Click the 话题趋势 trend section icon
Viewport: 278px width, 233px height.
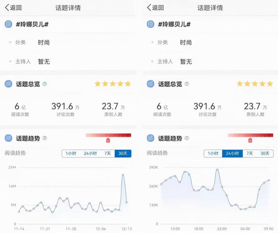8,138
